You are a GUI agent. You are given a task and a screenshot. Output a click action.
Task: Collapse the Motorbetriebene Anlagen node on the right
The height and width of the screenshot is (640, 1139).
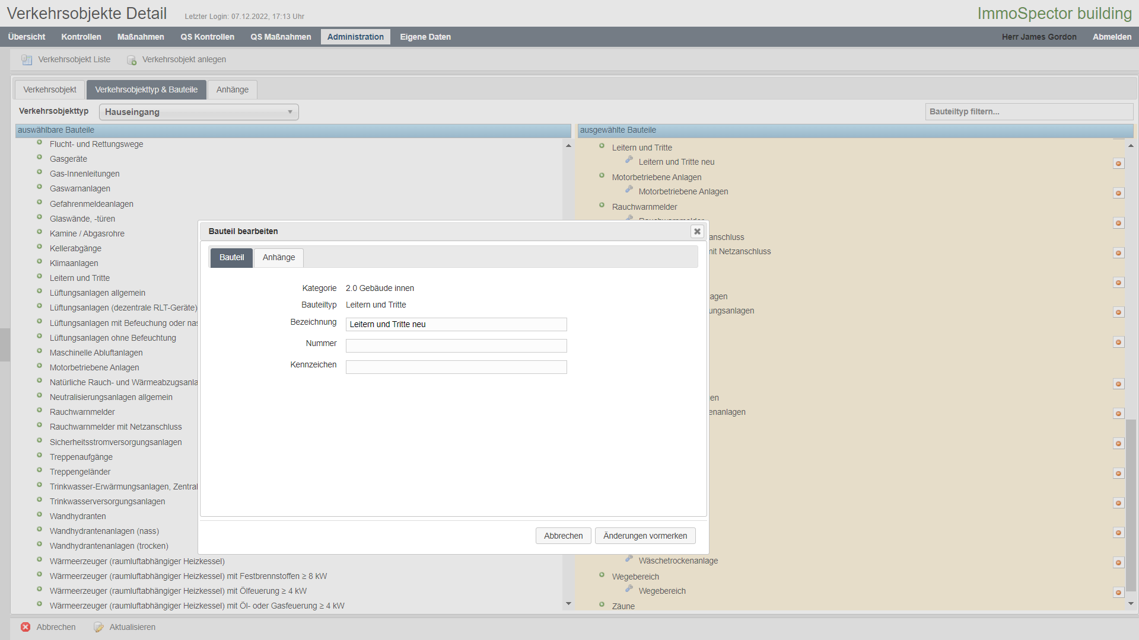point(602,176)
